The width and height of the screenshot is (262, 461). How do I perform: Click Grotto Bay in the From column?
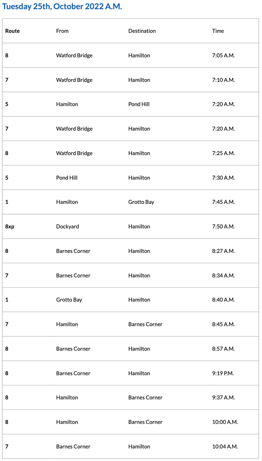tap(69, 300)
